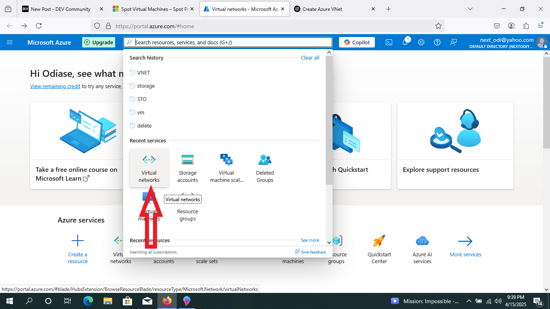Image resolution: width=550 pixels, height=309 pixels.
Task: Go back to the previous page
Action: tap(10, 26)
